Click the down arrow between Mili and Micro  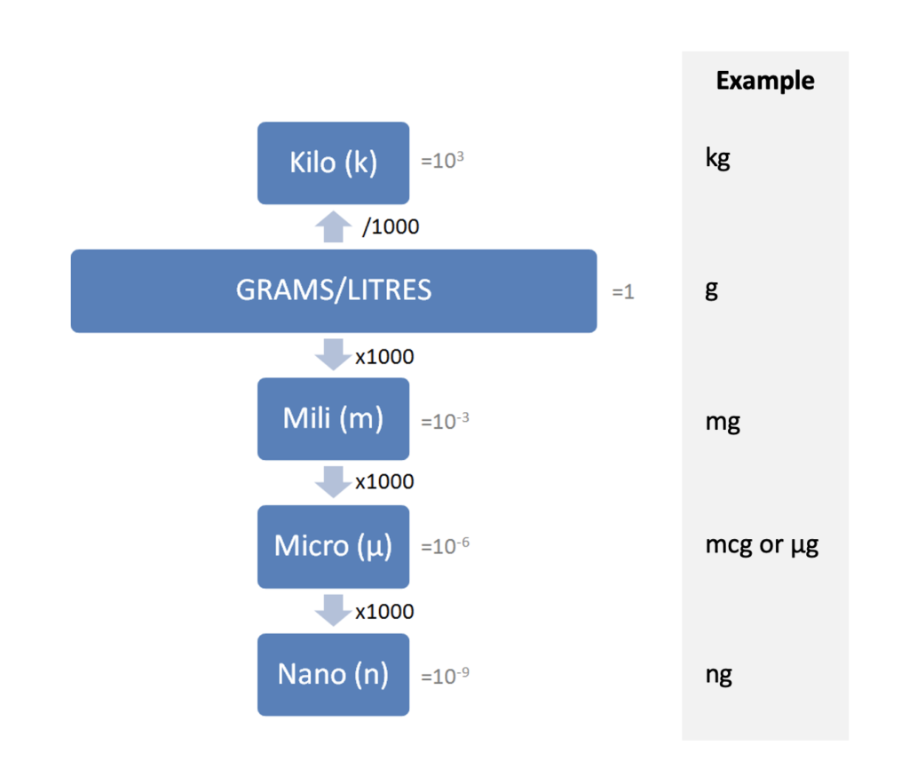pos(333,482)
